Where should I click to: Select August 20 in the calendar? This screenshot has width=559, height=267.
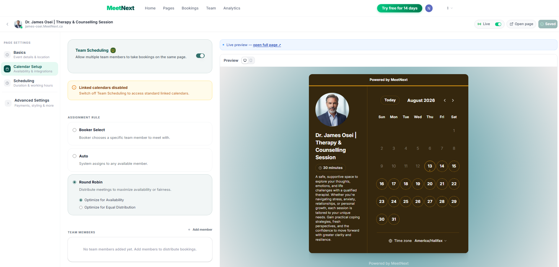click(430, 184)
